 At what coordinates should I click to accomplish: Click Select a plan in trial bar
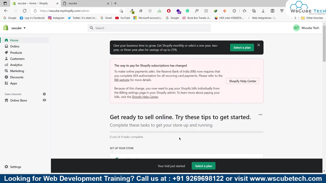point(203,166)
